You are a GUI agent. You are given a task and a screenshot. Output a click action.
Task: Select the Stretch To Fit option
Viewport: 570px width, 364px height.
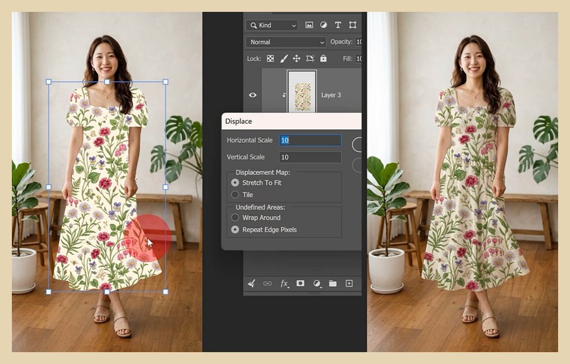(x=235, y=183)
